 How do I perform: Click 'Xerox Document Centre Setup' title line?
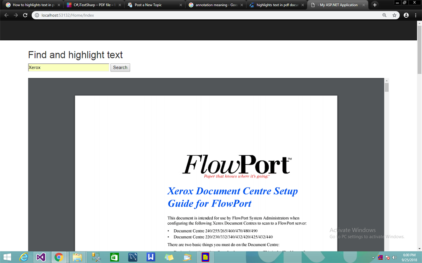coord(232,191)
